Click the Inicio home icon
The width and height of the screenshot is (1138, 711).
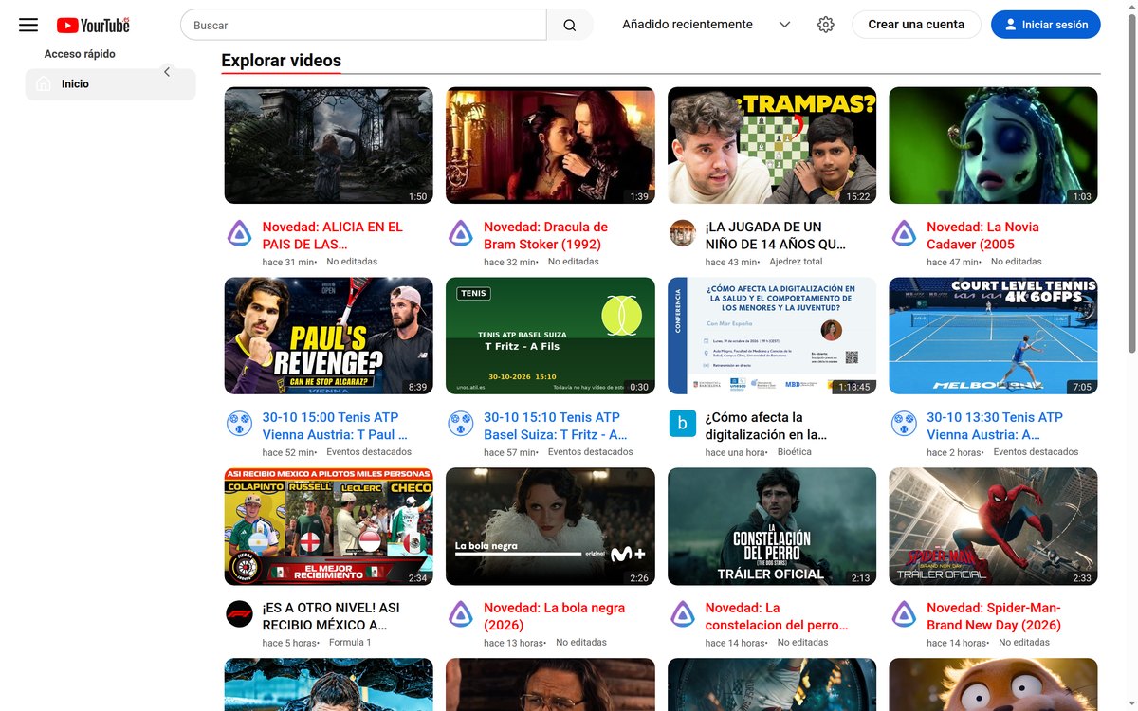point(43,84)
